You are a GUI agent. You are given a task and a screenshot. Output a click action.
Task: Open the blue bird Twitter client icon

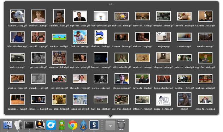[x=83, y=125]
